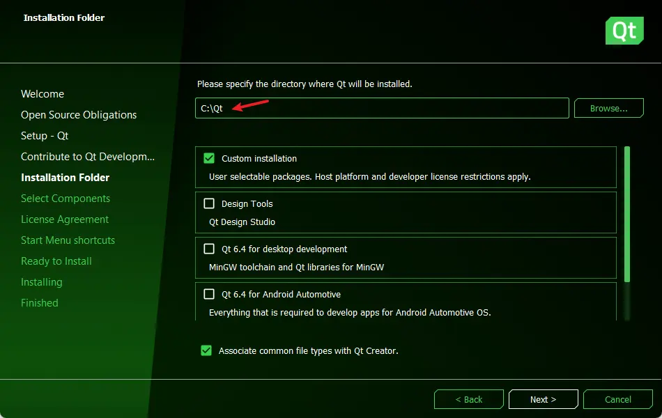The height and width of the screenshot is (418, 662).
Task: Go to the Next > step
Action: point(544,399)
